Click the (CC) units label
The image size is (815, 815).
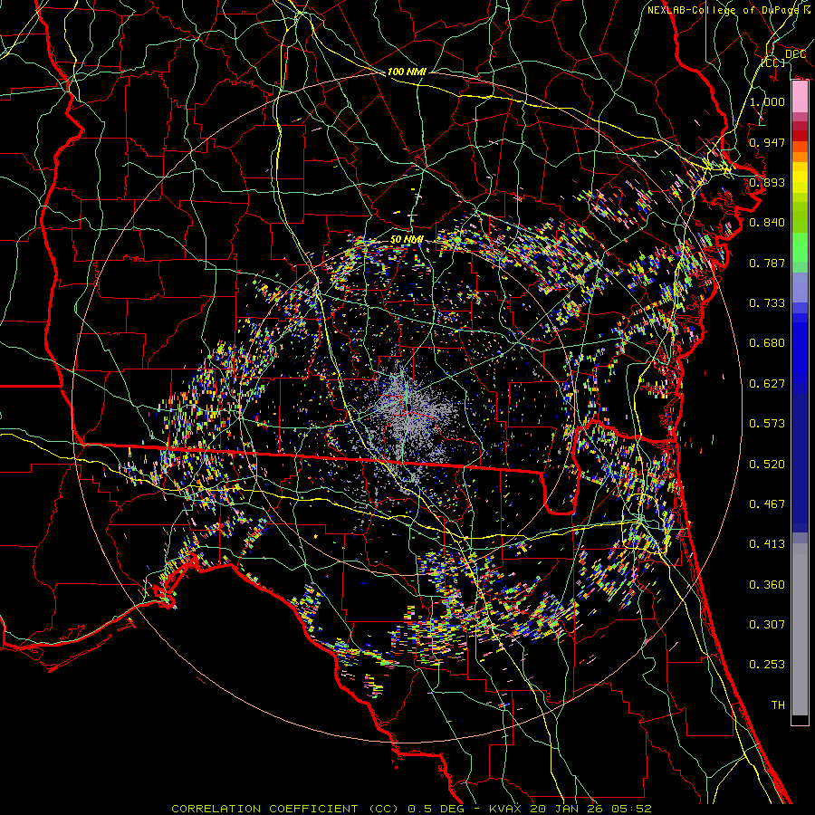tap(773, 63)
